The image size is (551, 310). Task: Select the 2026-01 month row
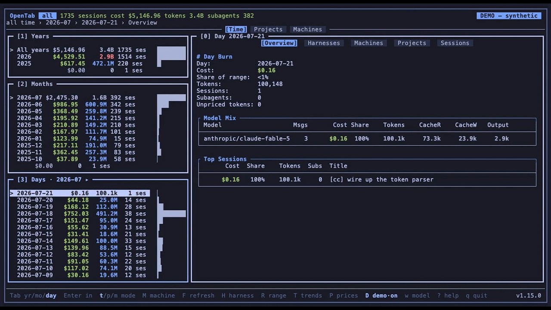coord(80,139)
